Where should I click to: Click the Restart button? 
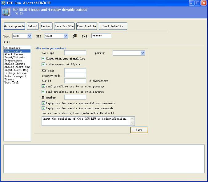point(46,26)
